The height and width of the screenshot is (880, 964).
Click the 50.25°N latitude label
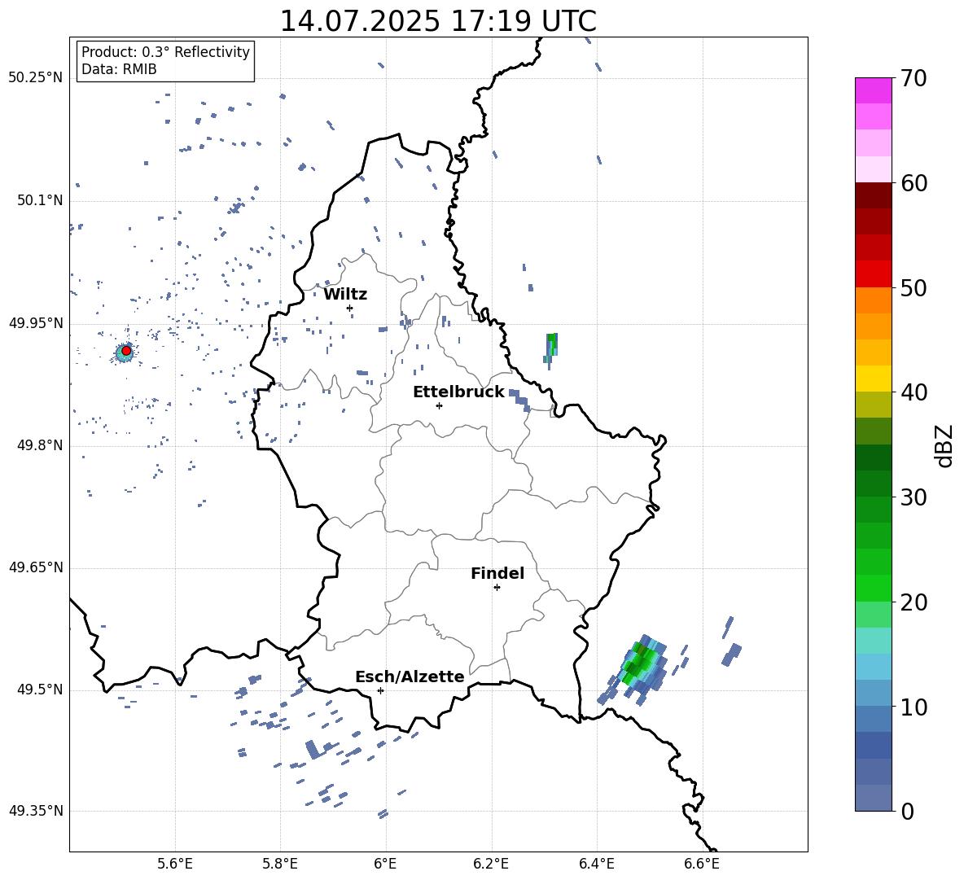(36, 78)
